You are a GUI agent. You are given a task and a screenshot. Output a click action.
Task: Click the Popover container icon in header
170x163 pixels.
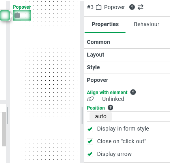point(99,7)
